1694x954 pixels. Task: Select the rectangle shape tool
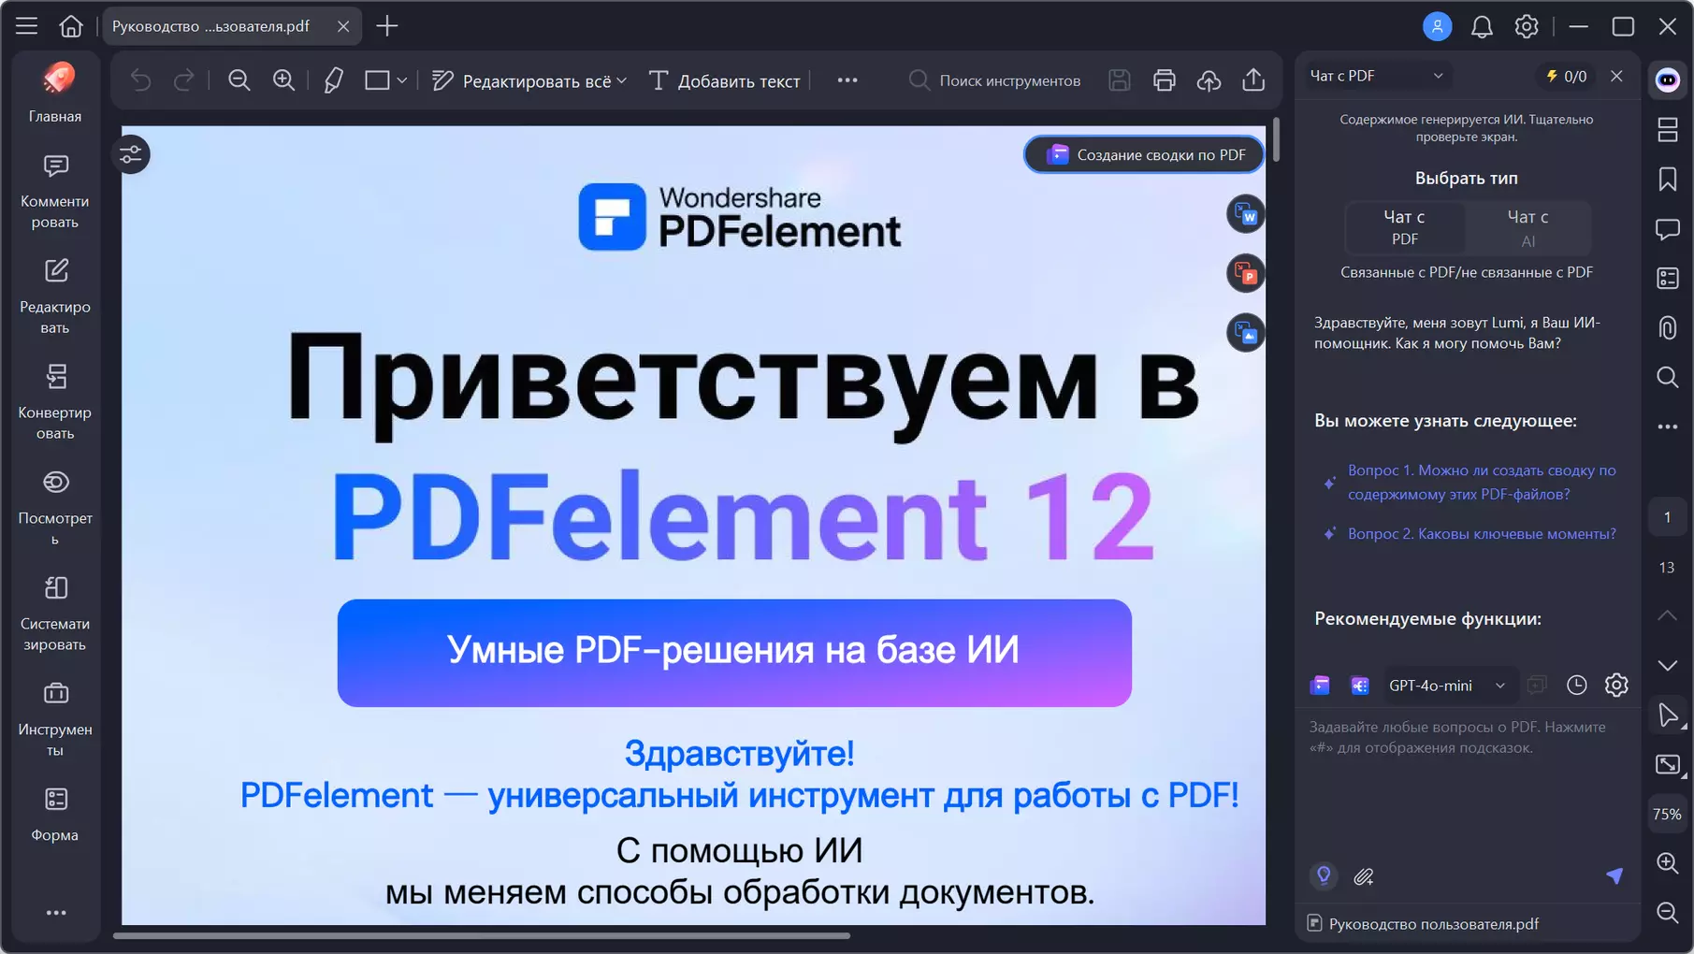(x=377, y=80)
